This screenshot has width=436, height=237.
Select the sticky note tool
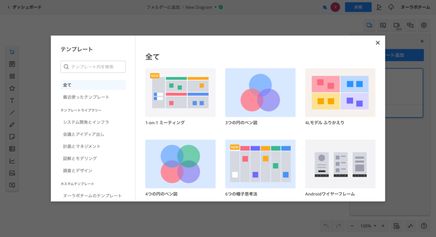12,137
